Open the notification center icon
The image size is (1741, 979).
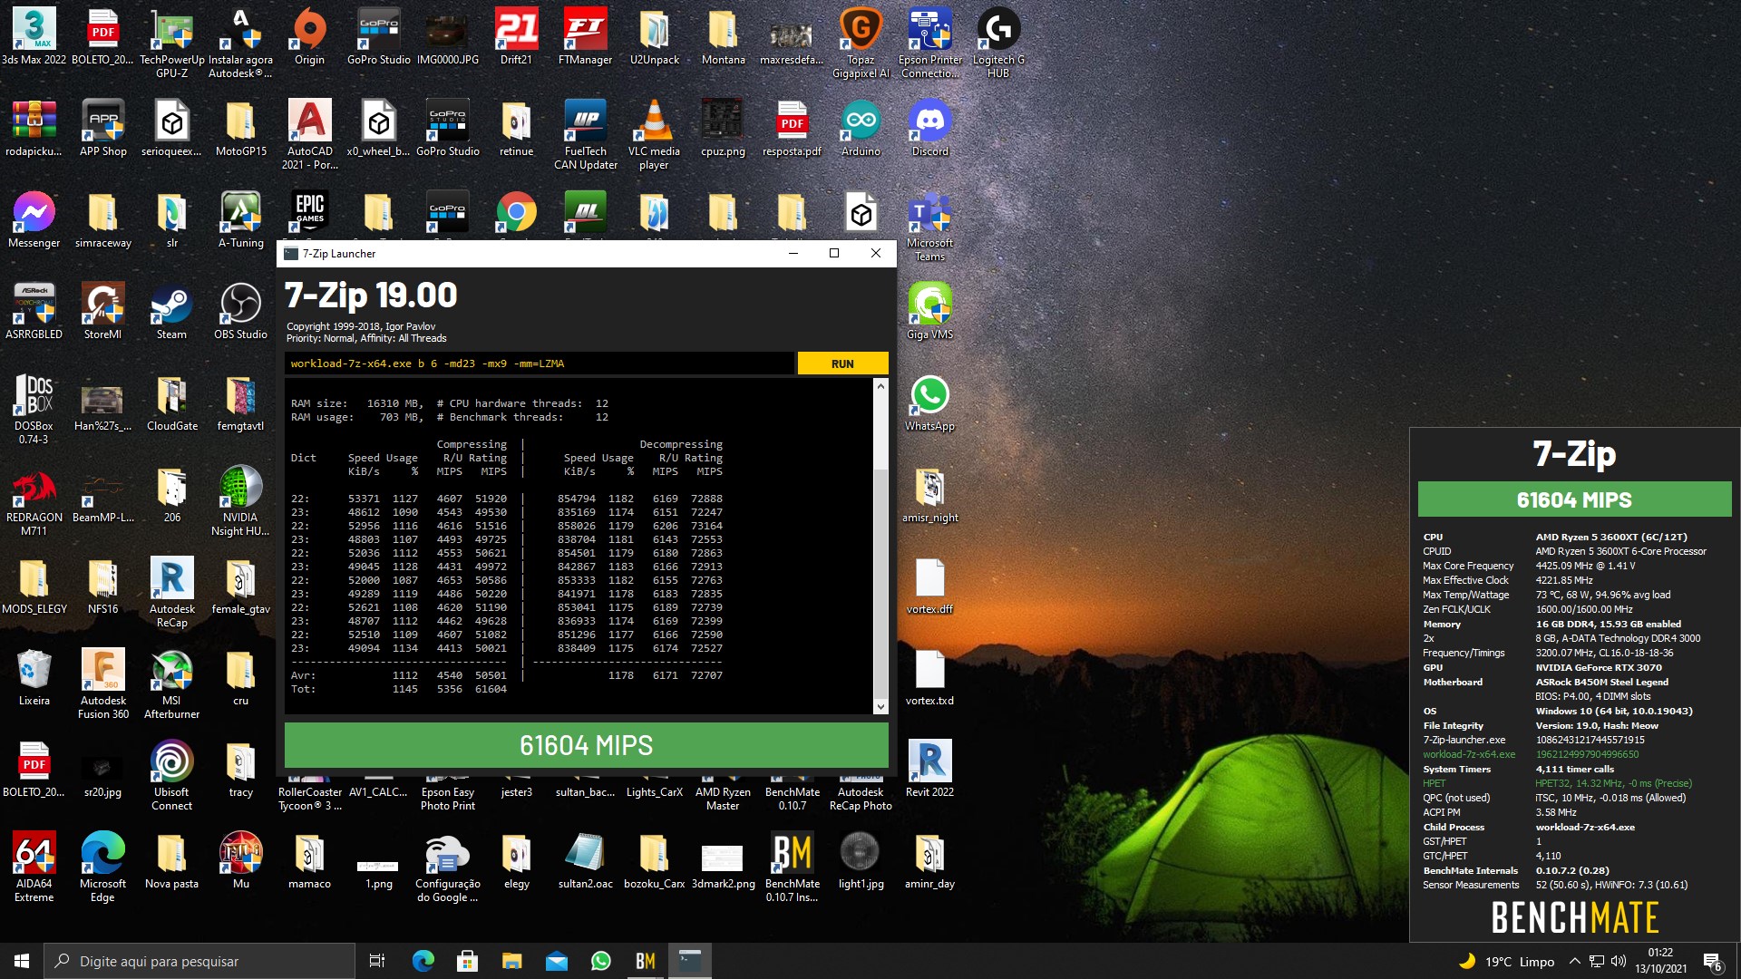coord(1712,961)
